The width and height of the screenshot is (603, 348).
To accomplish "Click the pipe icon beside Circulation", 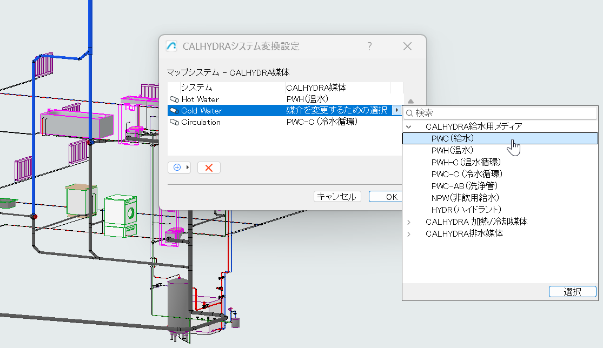I will tap(174, 122).
